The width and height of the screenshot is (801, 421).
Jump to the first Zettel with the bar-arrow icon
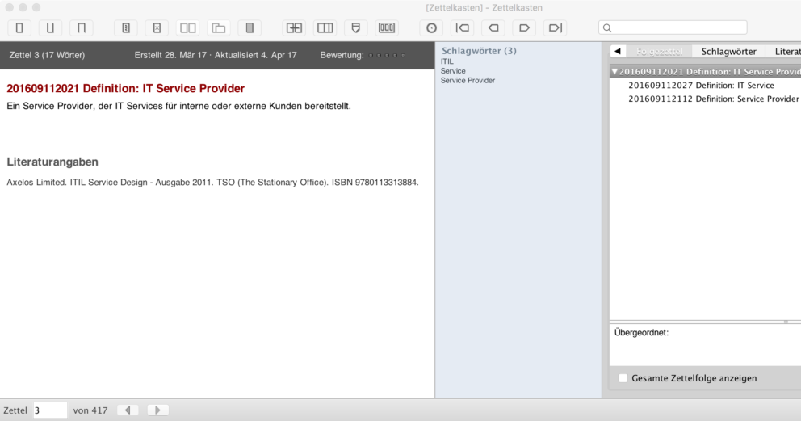[463, 27]
